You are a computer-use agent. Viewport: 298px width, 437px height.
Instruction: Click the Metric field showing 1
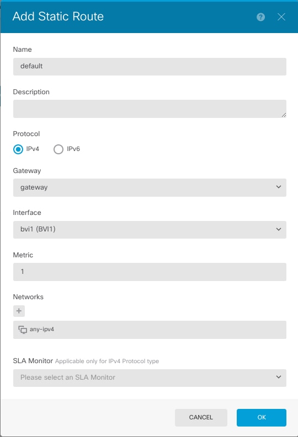(x=150, y=272)
